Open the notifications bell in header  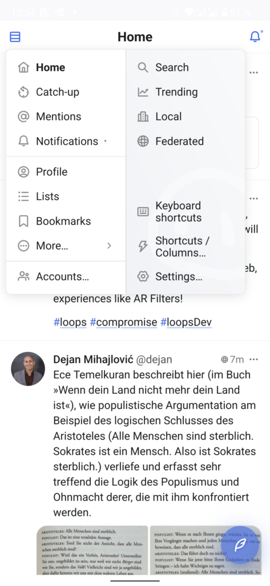[x=255, y=37]
